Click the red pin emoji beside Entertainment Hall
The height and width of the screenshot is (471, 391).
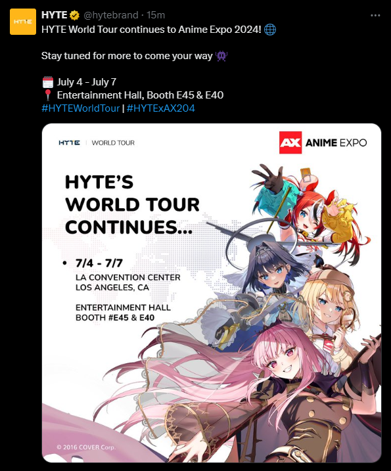[x=48, y=95]
